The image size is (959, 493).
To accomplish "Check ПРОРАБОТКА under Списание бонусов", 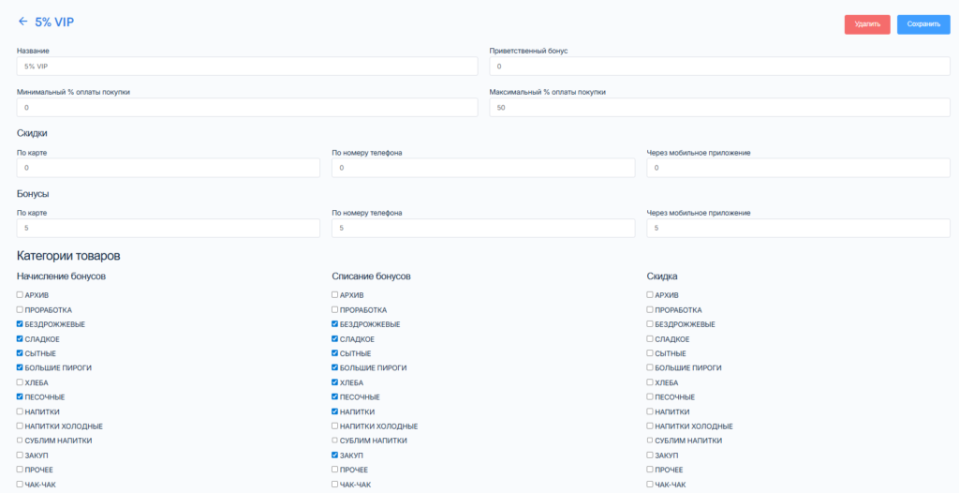I will pos(335,310).
